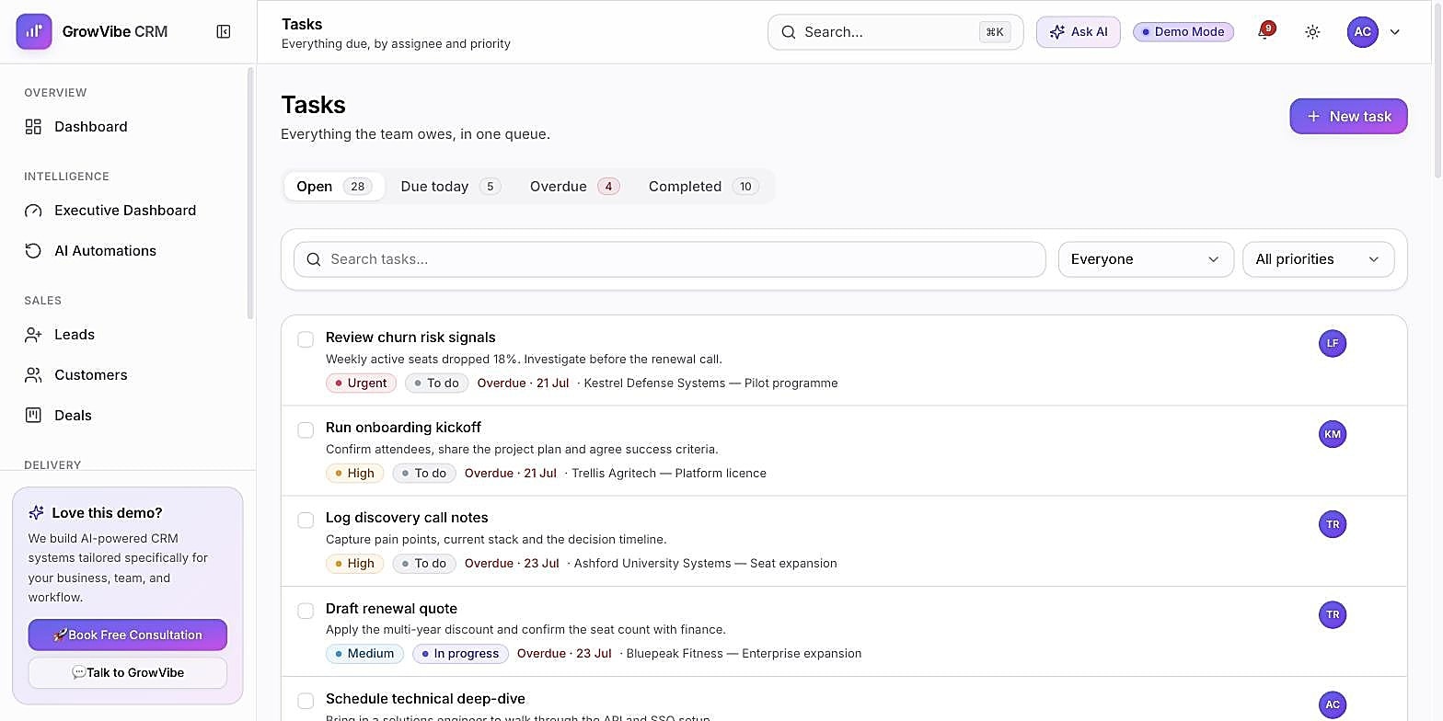Click AC avatar on Schedule technical deep-dive
Viewport: 1443px width, 721px height.
point(1333,704)
